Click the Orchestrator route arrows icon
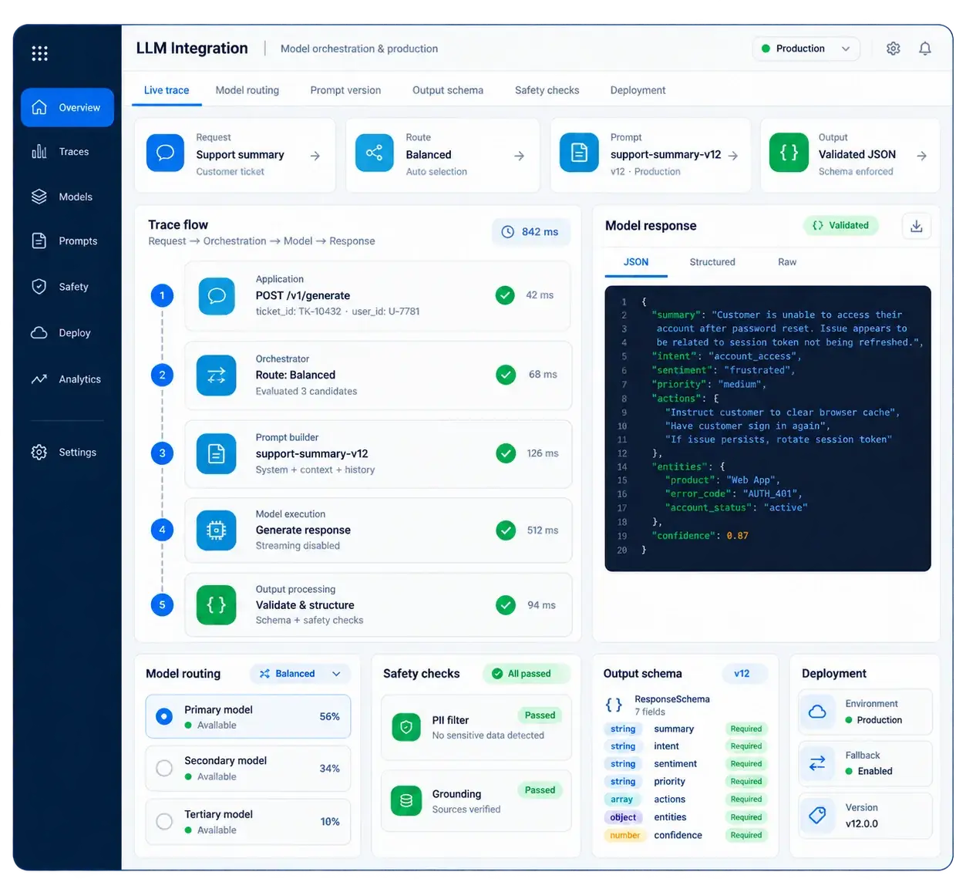 [x=217, y=375]
